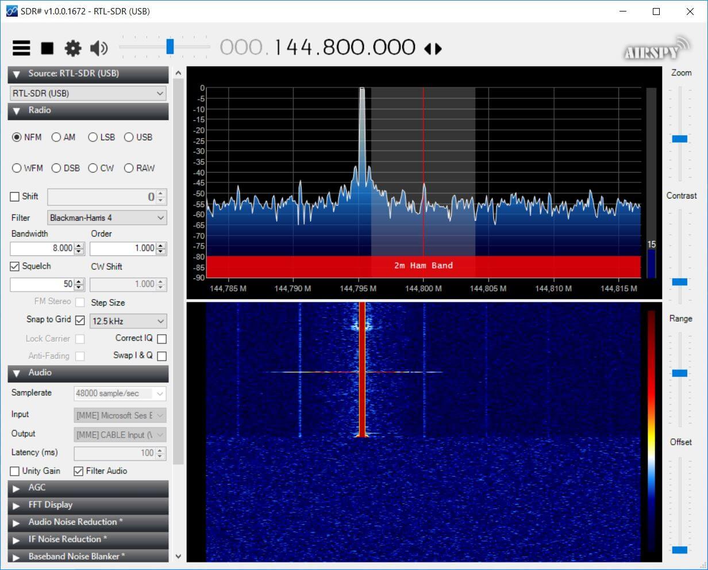Open the configuration gear icon
This screenshot has height=570, width=708.
point(73,48)
